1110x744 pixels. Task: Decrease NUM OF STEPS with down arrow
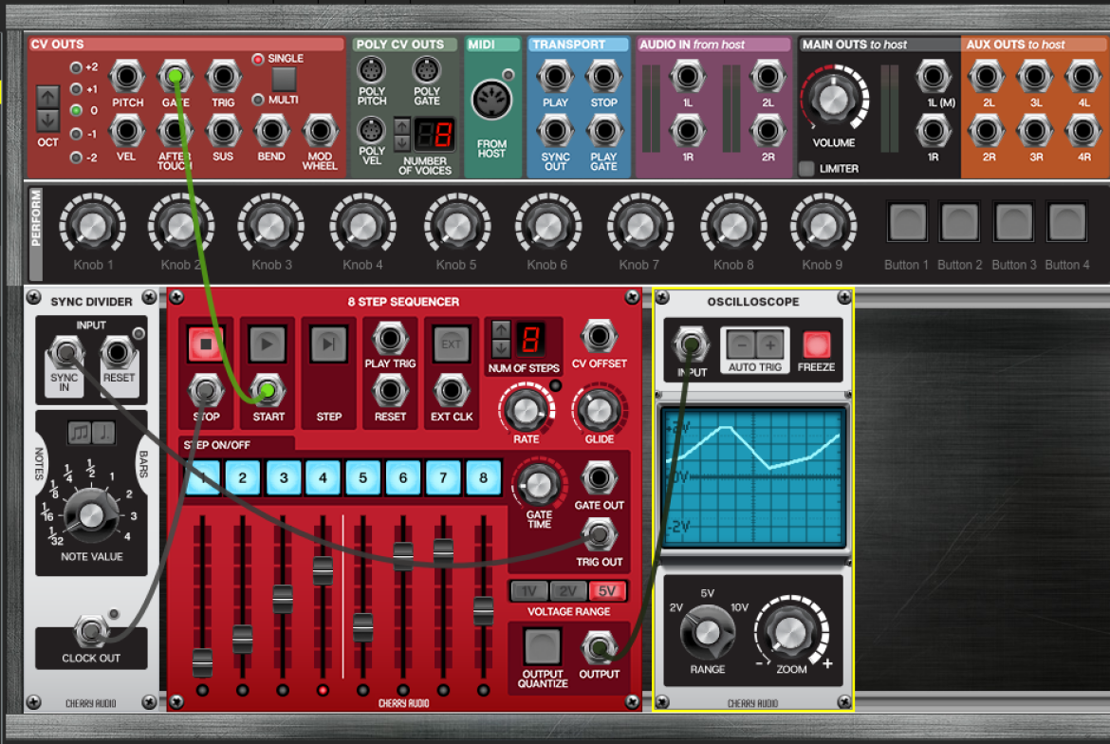(x=501, y=347)
